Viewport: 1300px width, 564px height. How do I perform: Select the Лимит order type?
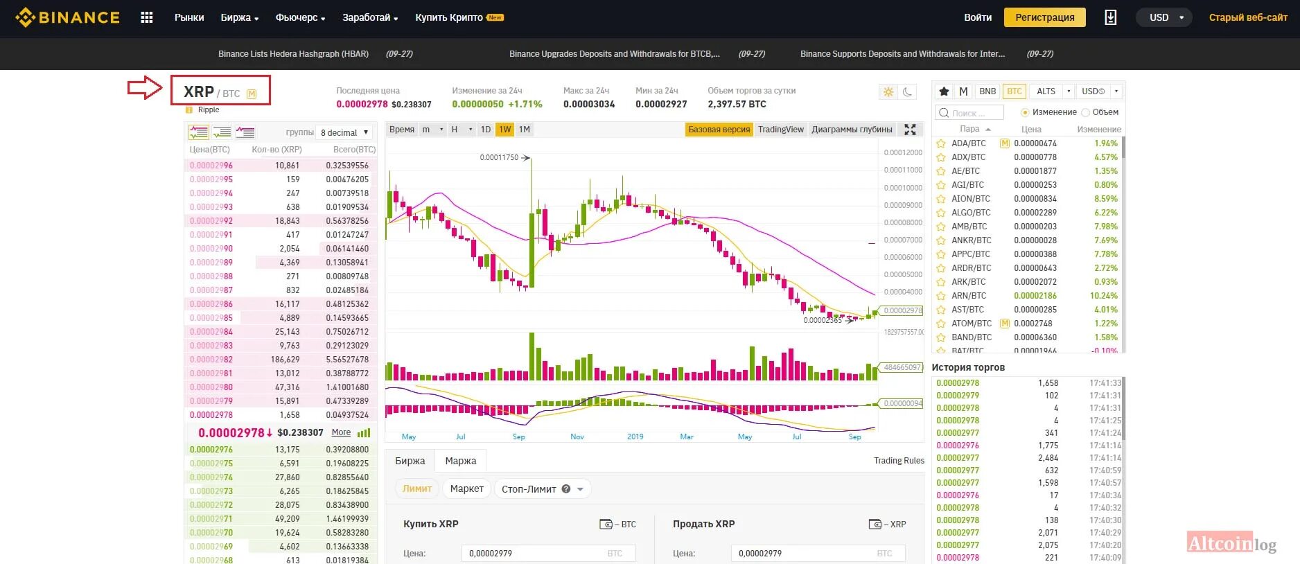[417, 489]
